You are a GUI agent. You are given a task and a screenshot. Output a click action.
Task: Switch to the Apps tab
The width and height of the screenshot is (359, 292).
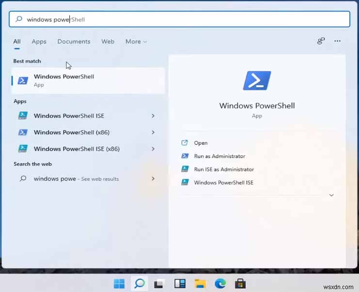pyautogui.click(x=39, y=42)
